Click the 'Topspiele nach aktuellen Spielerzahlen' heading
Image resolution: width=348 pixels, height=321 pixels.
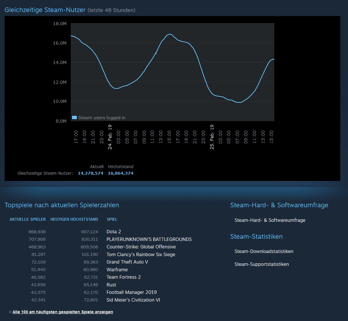62,205
